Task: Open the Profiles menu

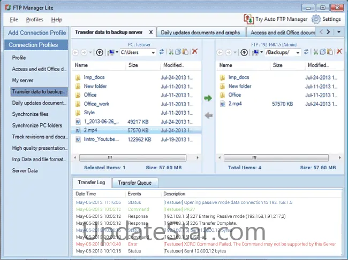Action: coord(34,20)
